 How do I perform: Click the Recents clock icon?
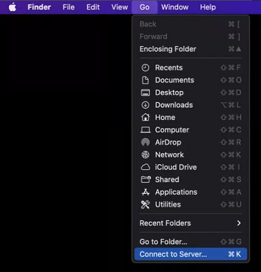coord(145,68)
